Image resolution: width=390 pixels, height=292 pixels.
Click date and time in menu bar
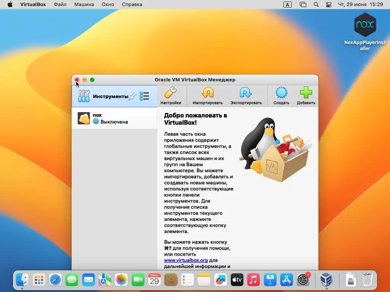tap(360, 5)
